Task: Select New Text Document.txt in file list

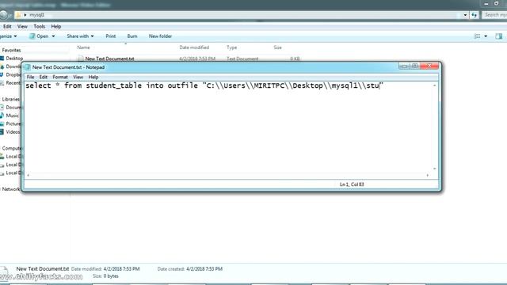Action: coord(109,59)
